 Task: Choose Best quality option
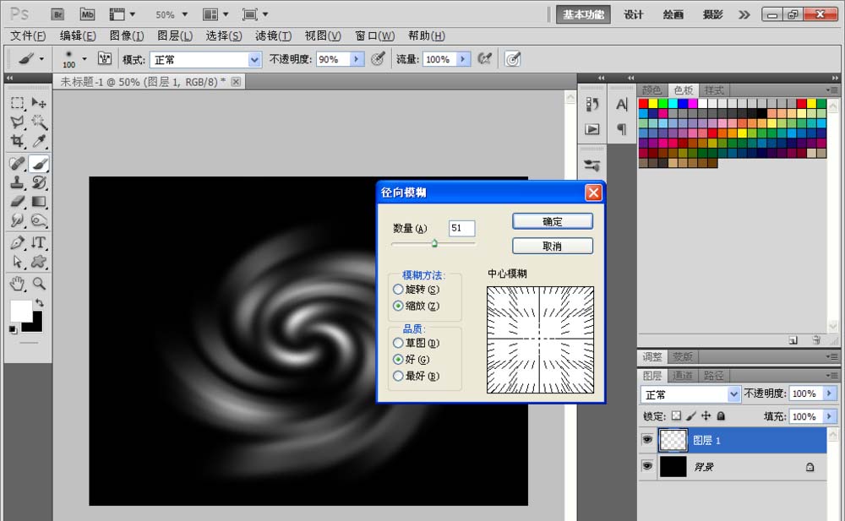398,376
